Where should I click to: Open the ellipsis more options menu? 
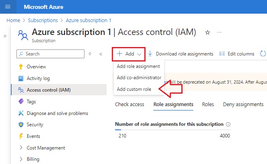(x=219, y=32)
